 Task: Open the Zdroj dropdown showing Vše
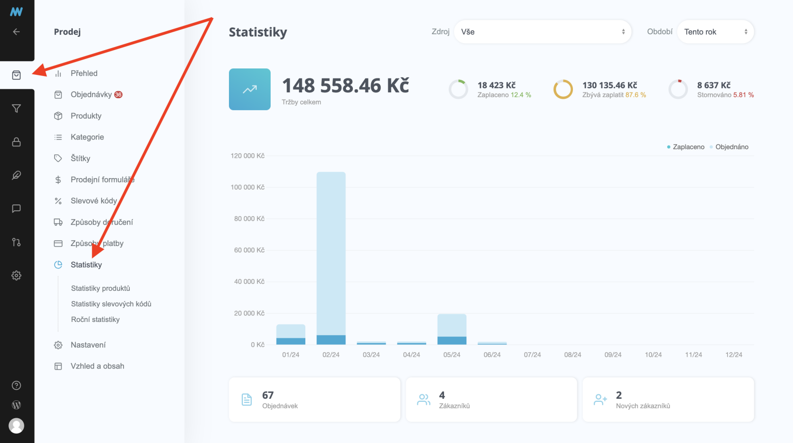(542, 32)
